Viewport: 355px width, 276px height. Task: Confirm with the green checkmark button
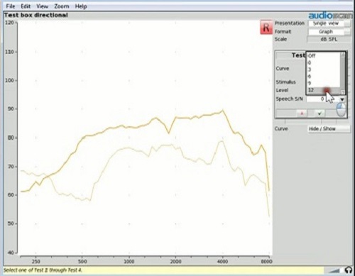point(319,114)
